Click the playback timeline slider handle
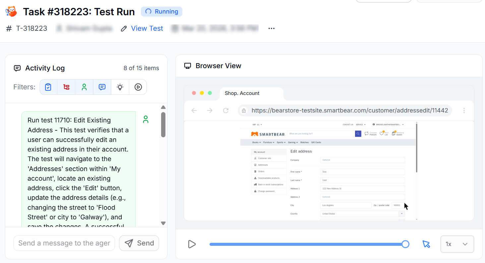The width and height of the screenshot is (485, 263). (405, 244)
